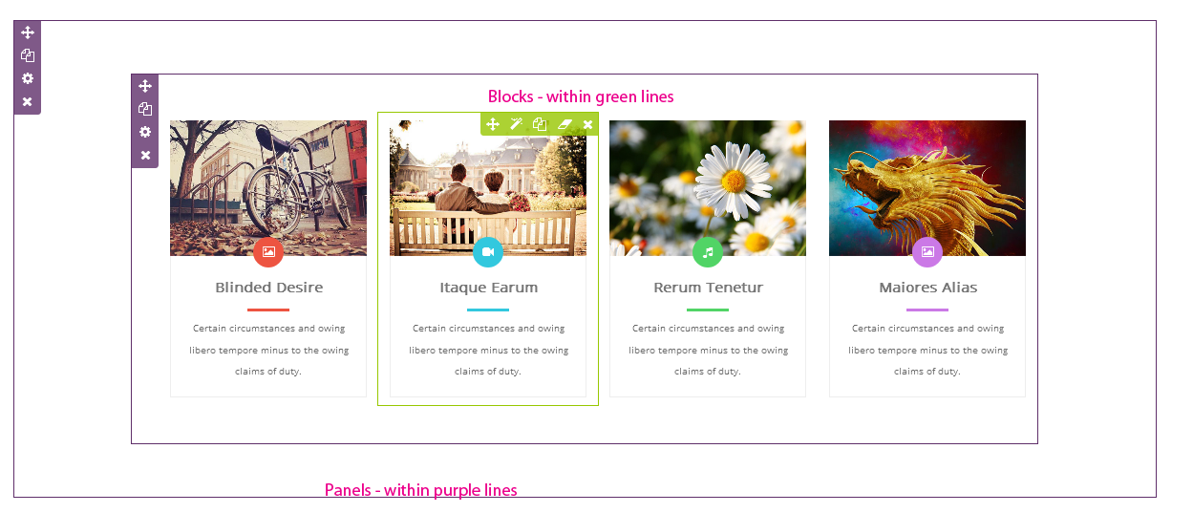Click blue video camera circle icon
Image resolution: width=1193 pixels, height=513 pixels.
(x=488, y=252)
